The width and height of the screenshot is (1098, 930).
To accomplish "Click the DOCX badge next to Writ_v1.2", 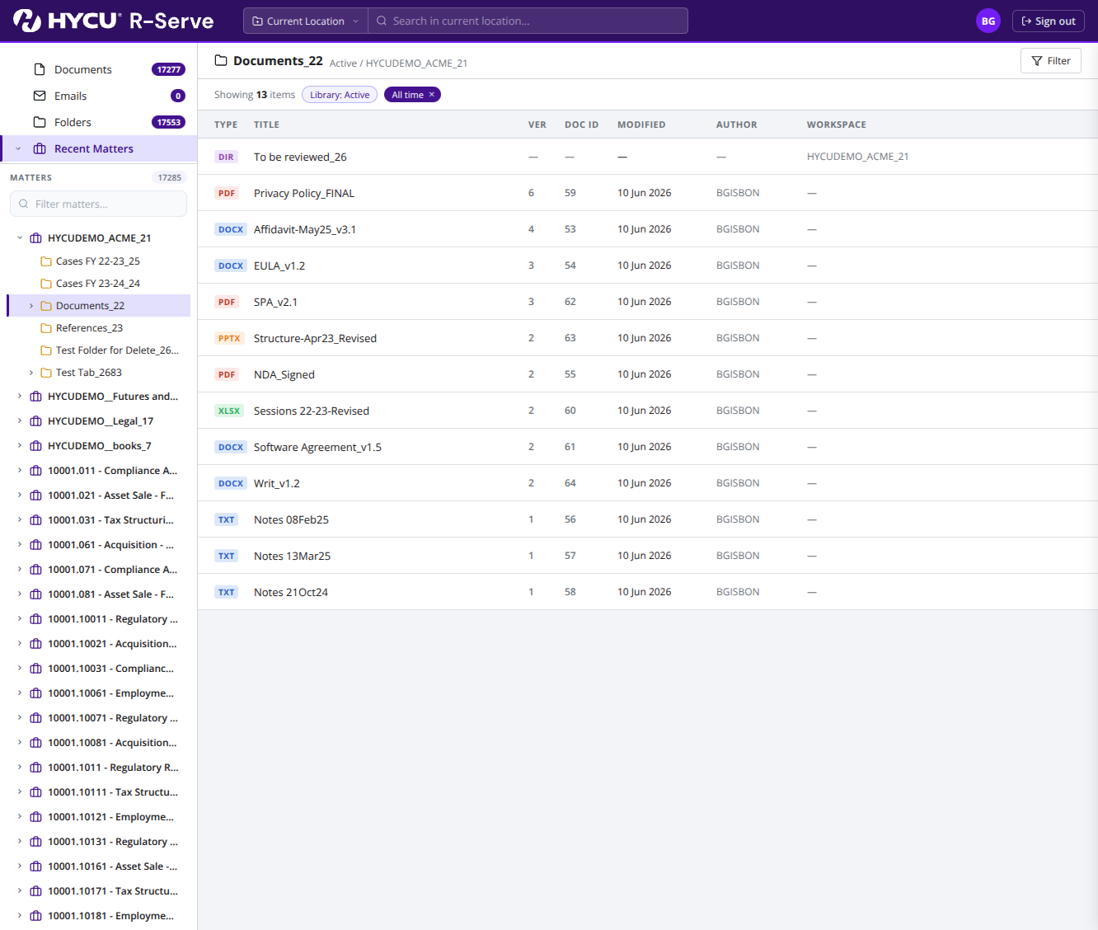I will click(231, 483).
